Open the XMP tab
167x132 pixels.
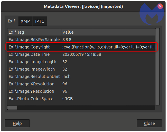(x=25, y=22)
